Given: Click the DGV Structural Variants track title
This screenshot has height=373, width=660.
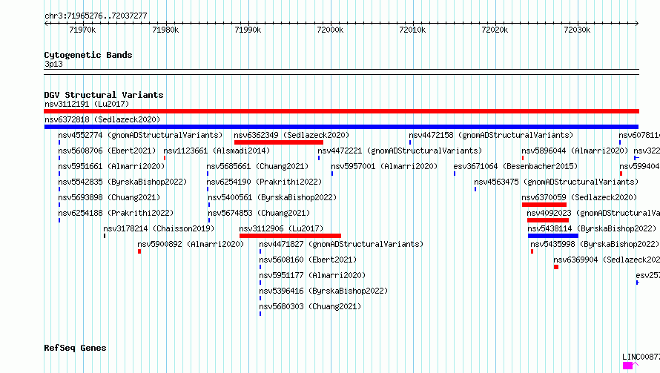Looking at the screenshot, I should 104,95.
